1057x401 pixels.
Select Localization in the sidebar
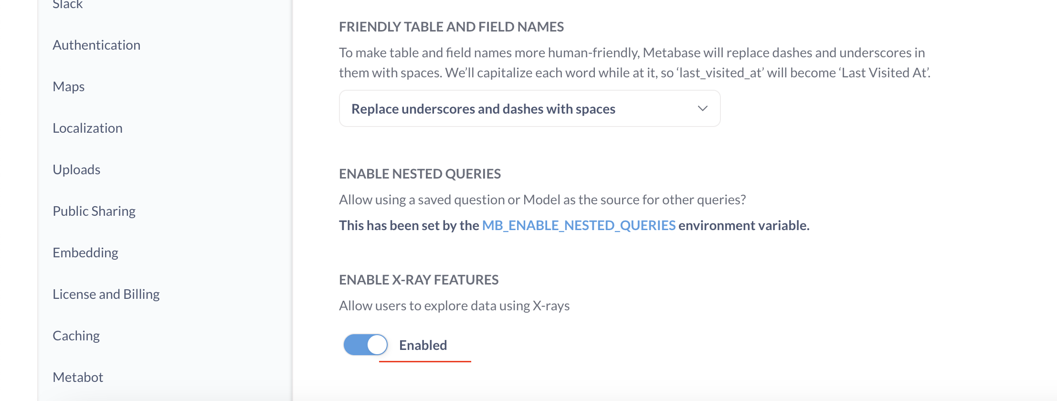tap(87, 128)
